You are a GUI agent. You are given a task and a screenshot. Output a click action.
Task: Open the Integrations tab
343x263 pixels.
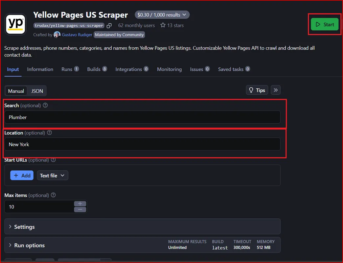132,69
